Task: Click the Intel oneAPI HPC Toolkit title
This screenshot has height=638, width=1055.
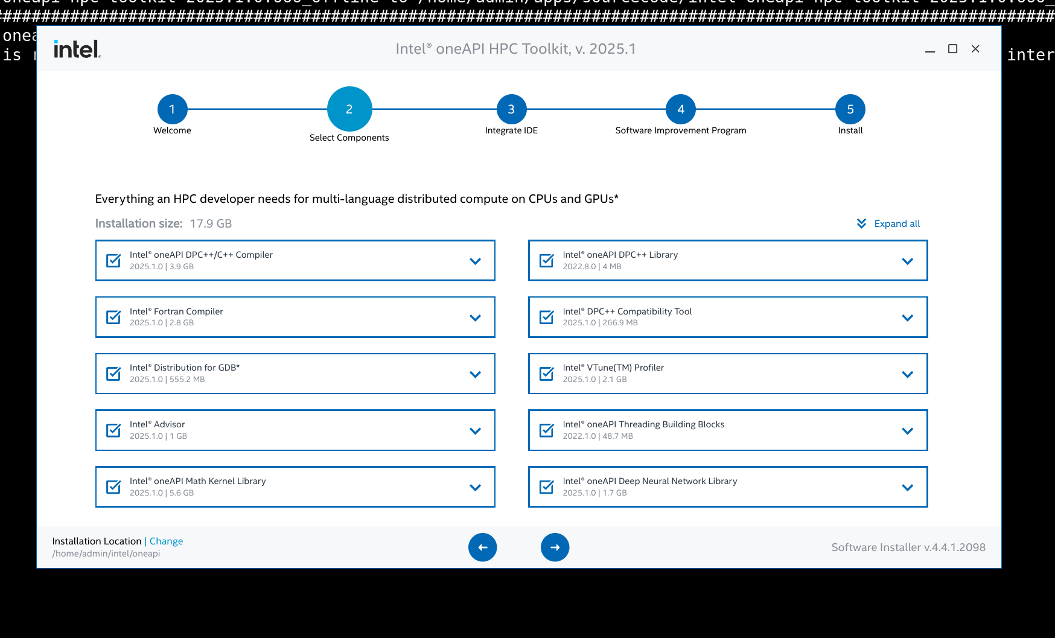Action: click(x=516, y=49)
